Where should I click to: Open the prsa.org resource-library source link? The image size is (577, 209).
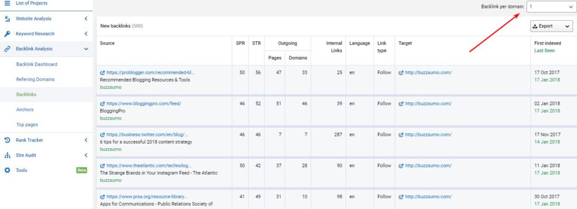[x=147, y=197]
